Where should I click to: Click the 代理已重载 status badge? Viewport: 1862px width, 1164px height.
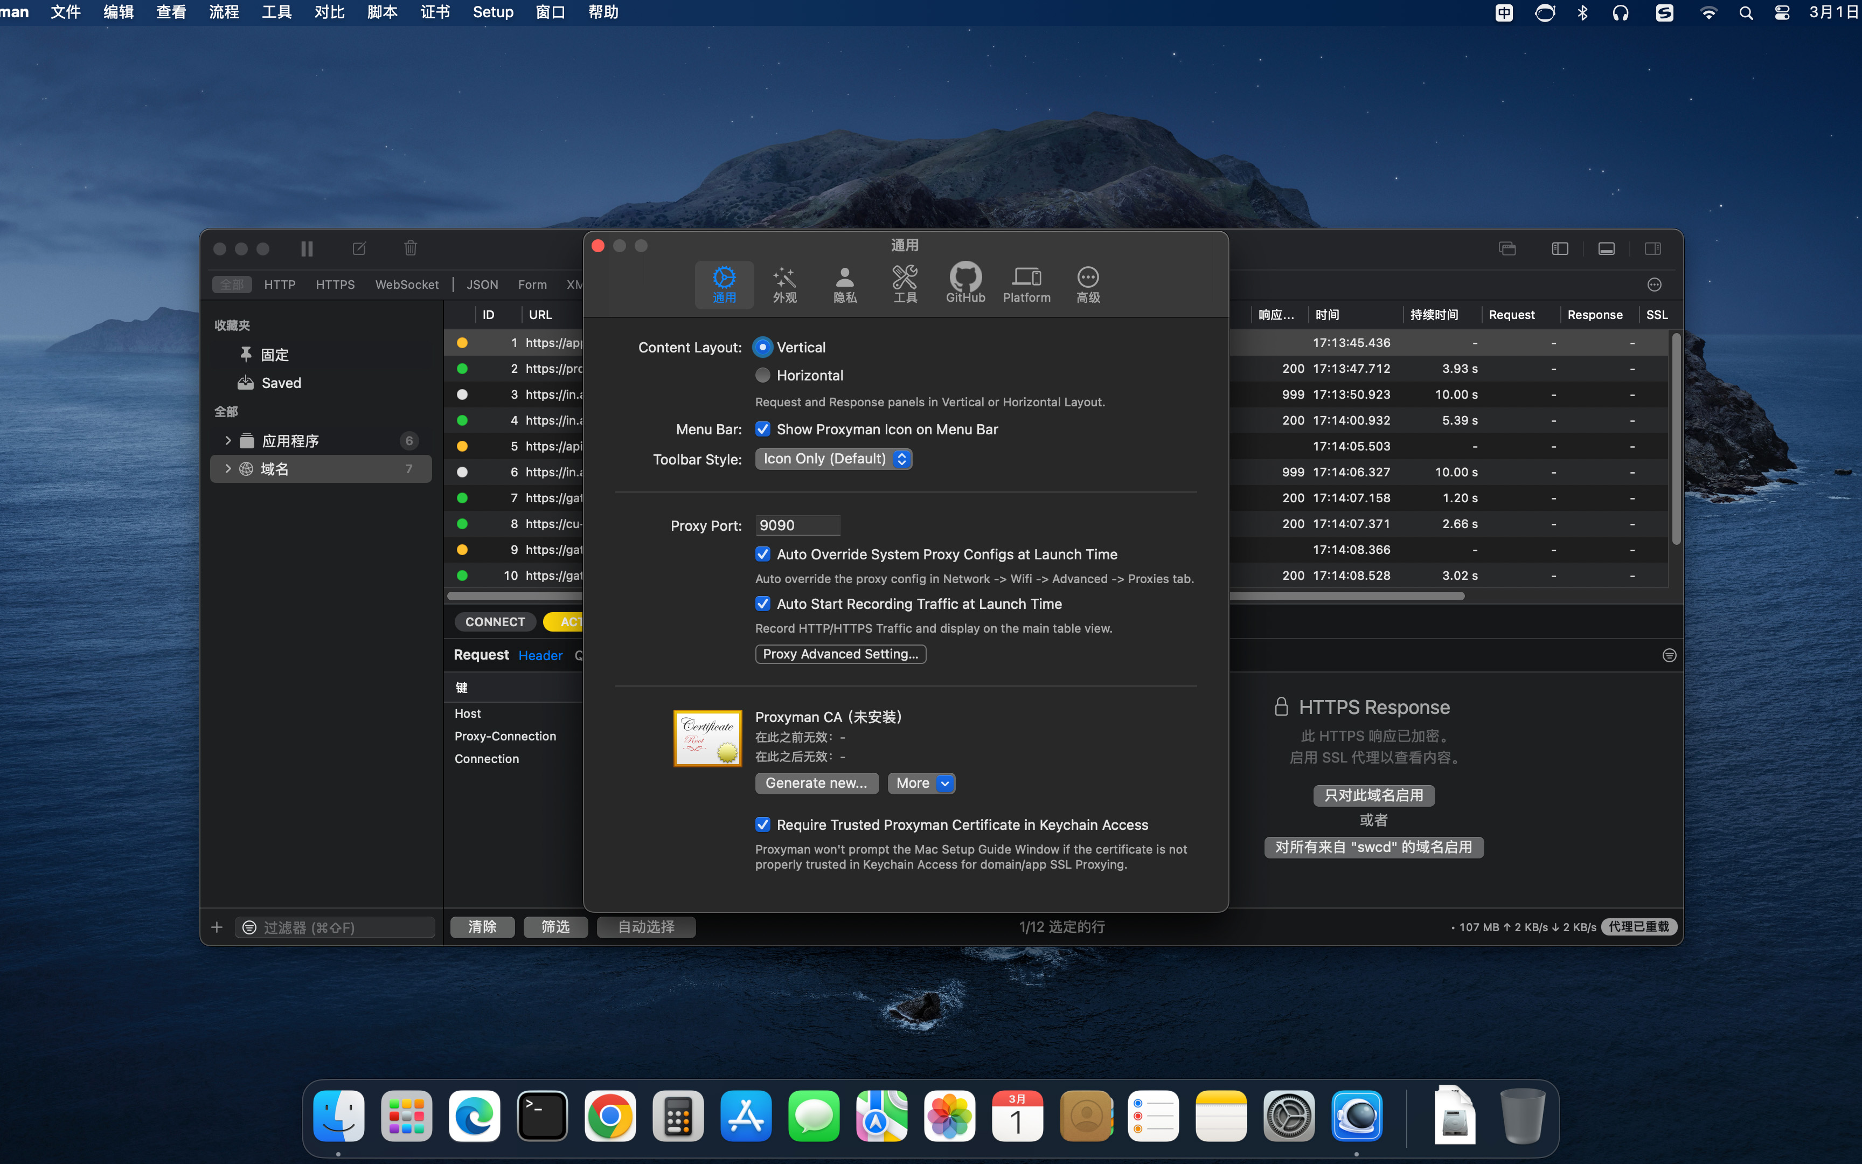pyautogui.click(x=1639, y=927)
